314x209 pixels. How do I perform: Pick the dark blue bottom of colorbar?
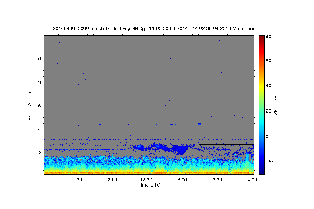262,172
